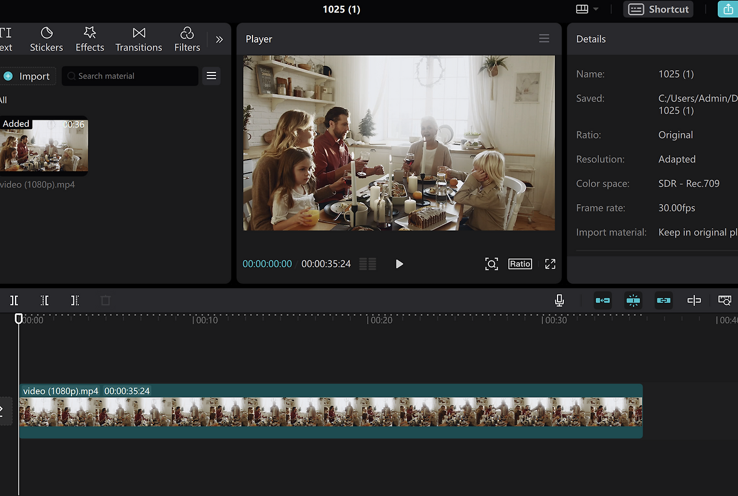The image size is (738, 496).
Task: Toggle the preview axis
Action: pos(694,300)
